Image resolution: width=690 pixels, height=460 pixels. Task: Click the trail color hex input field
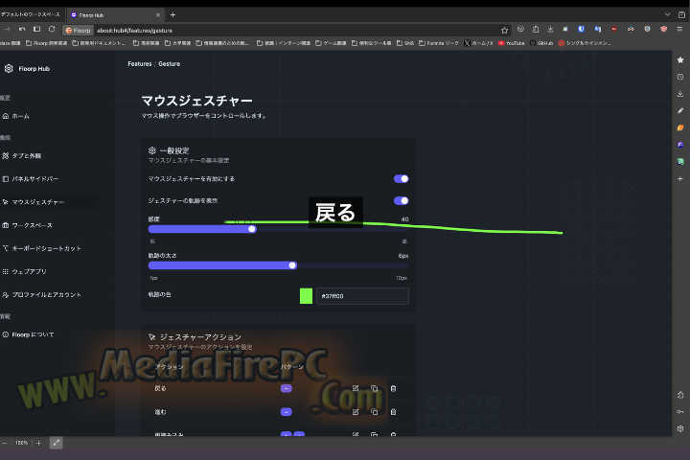click(x=362, y=296)
